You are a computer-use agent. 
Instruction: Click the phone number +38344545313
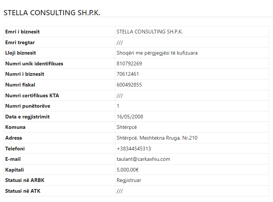[x=134, y=149]
